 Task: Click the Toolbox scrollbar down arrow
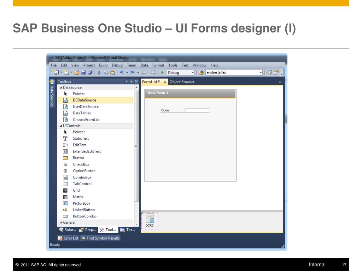(136, 224)
